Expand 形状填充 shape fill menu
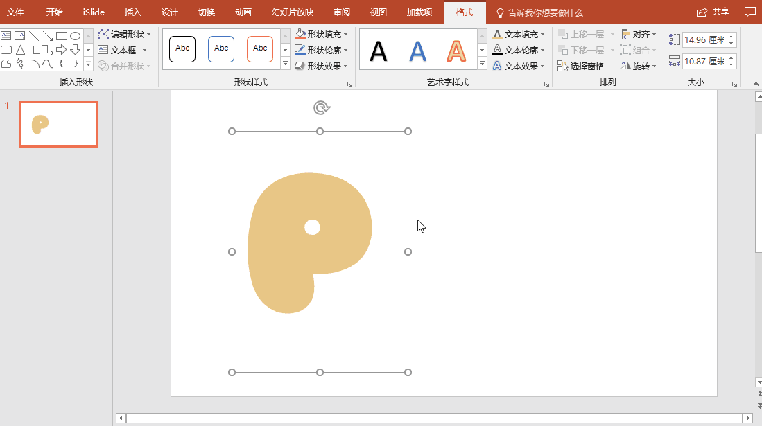Viewport: 762px width, 426px height. pyautogui.click(x=321, y=34)
